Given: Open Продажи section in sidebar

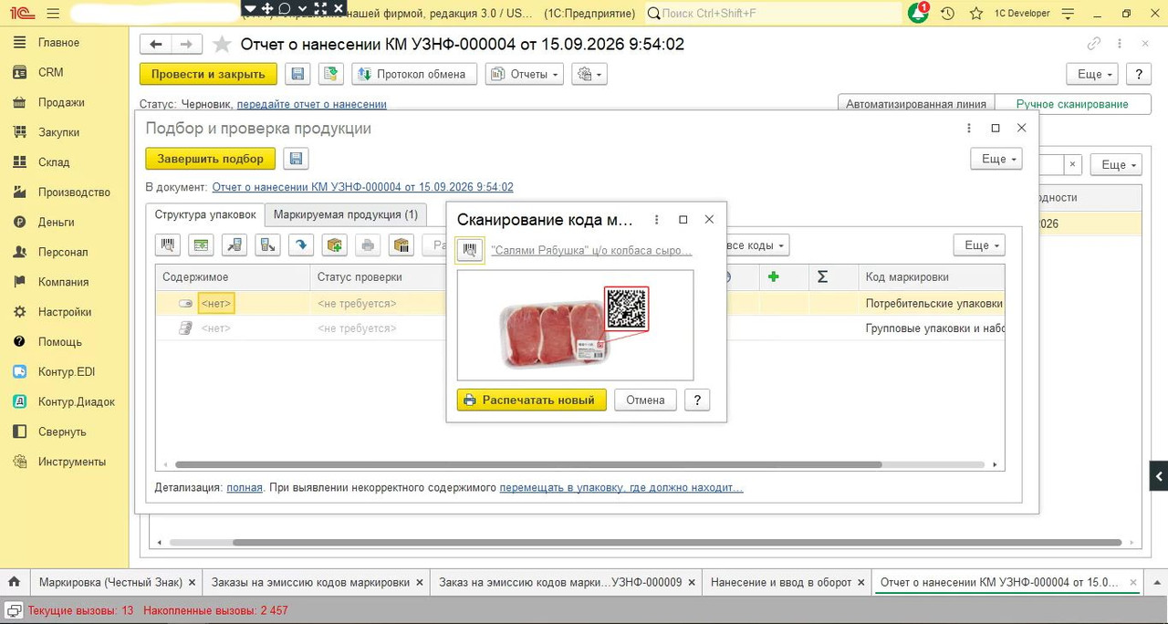Looking at the screenshot, I should click(x=61, y=102).
